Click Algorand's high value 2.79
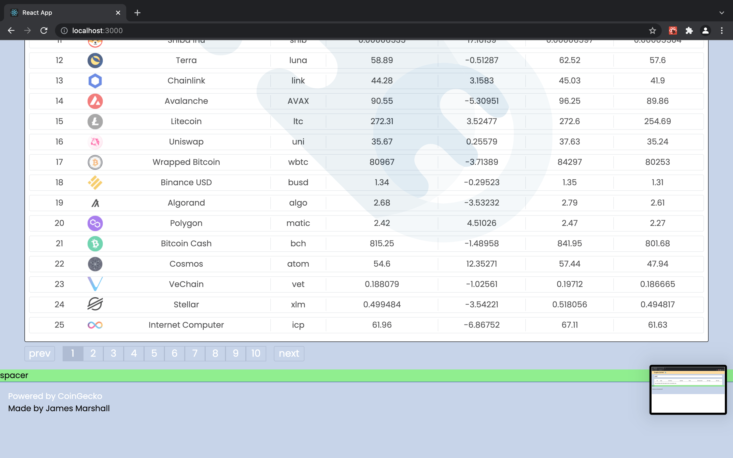This screenshot has width=733, height=458. 569,203
